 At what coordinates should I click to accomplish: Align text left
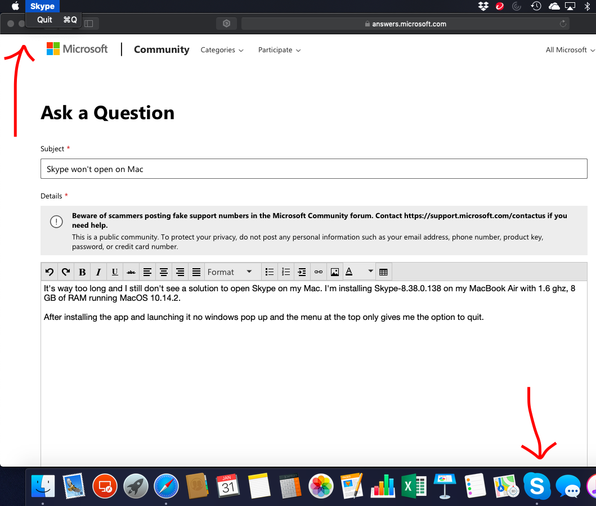pos(147,272)
